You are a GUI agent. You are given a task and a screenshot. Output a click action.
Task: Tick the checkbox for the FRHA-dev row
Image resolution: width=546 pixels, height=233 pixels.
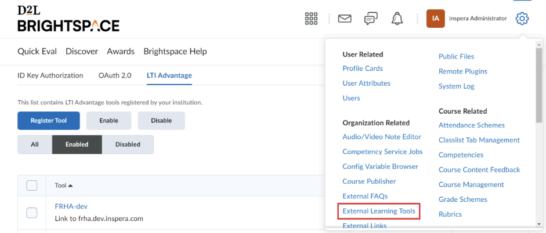[x=32, y=213]
